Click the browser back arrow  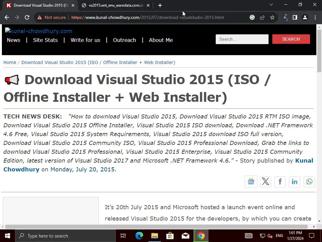click(x=7, y=18)
